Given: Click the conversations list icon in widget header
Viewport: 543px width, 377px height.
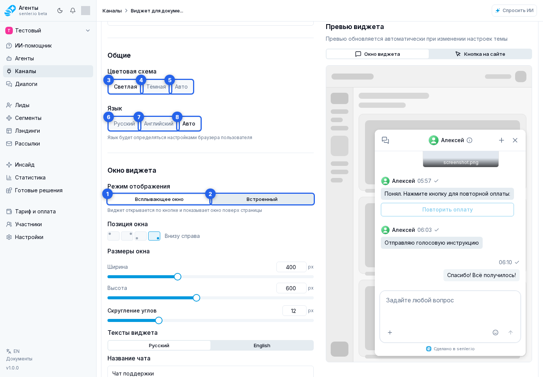Looking at the screenshot, I should point(385,140).
